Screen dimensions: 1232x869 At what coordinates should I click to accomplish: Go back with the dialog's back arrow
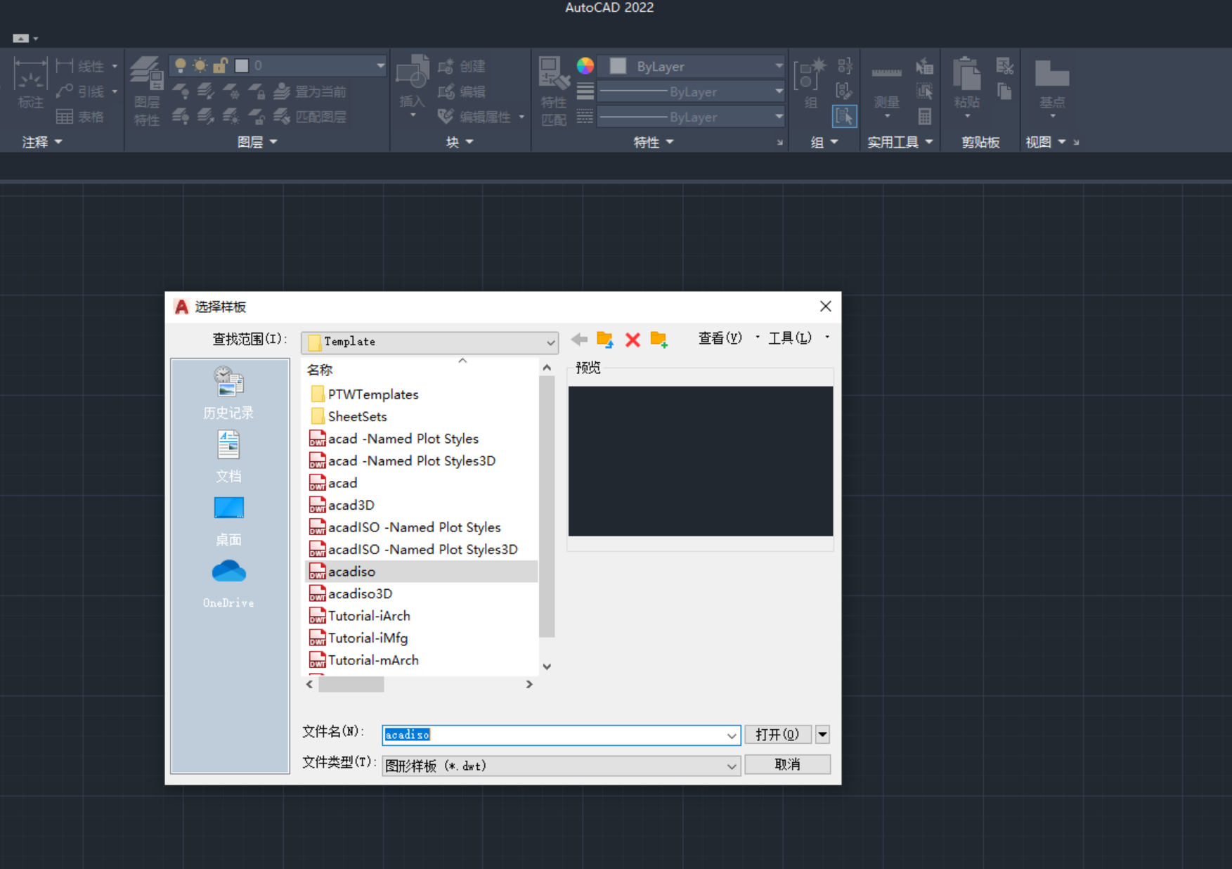(x=579, y=340)
